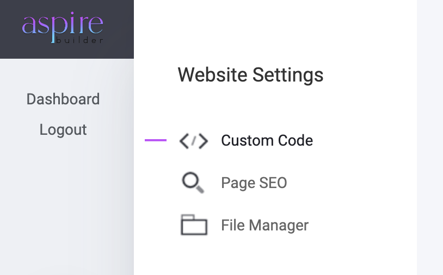Click the purple active indicator line
The width and height of the screenshot is (443, 275).
coord(156,140)
